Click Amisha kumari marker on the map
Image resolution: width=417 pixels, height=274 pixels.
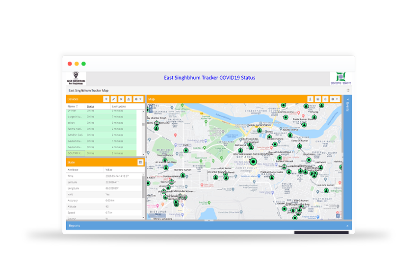point(326,190)
